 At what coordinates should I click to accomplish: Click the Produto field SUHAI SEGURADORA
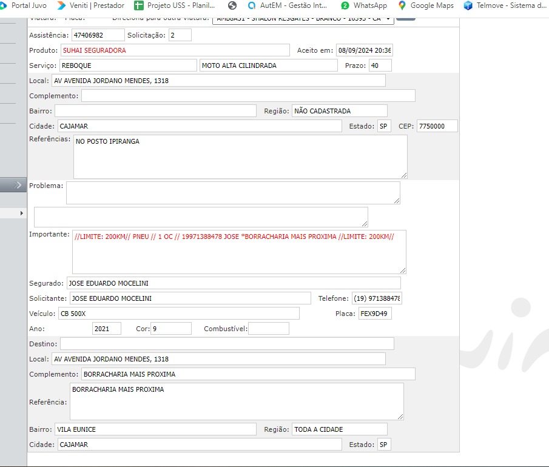[x=175, y=50]
